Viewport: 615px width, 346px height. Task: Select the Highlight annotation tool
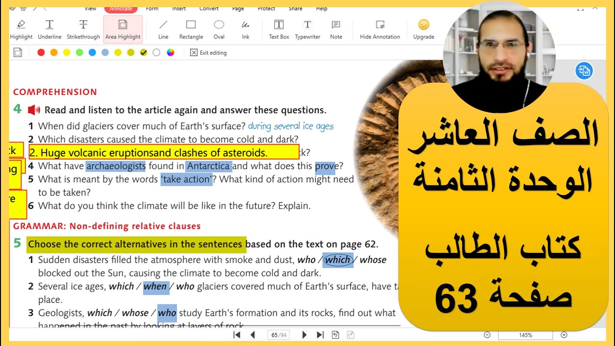click(21, 29)
